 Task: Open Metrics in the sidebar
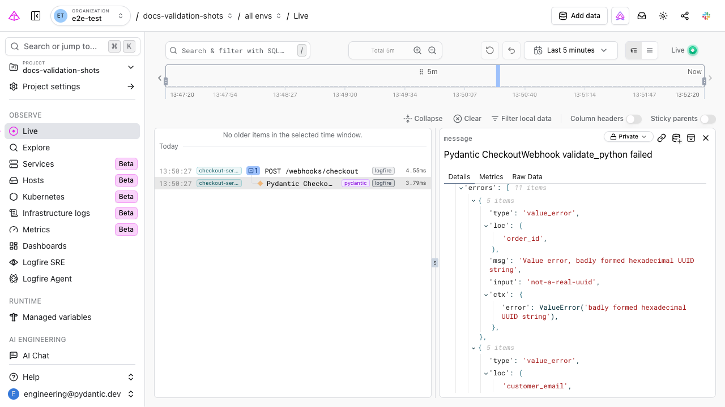click(x=72, y=230)
